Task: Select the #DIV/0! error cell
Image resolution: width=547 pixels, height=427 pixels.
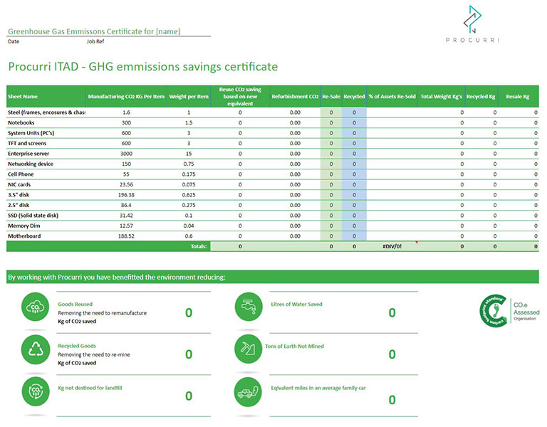Action: point(392,246)
